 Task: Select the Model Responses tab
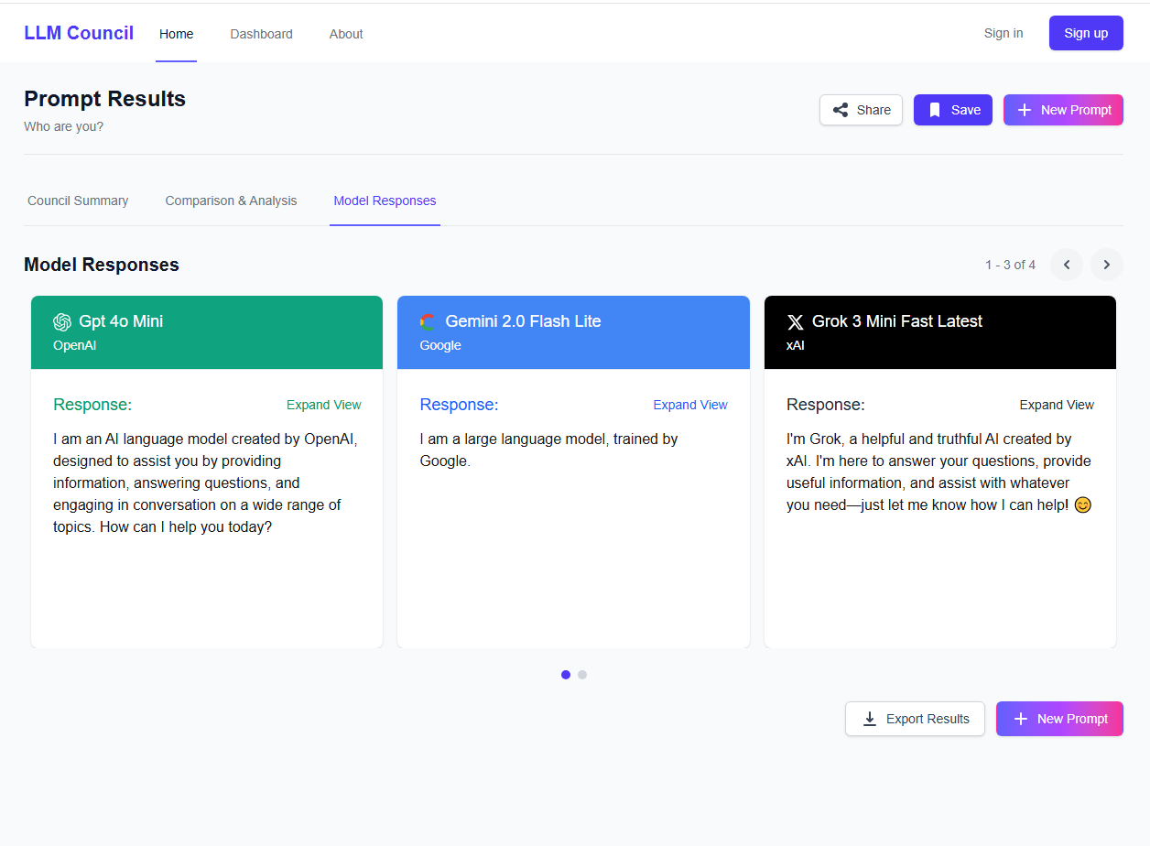[385, 201]
